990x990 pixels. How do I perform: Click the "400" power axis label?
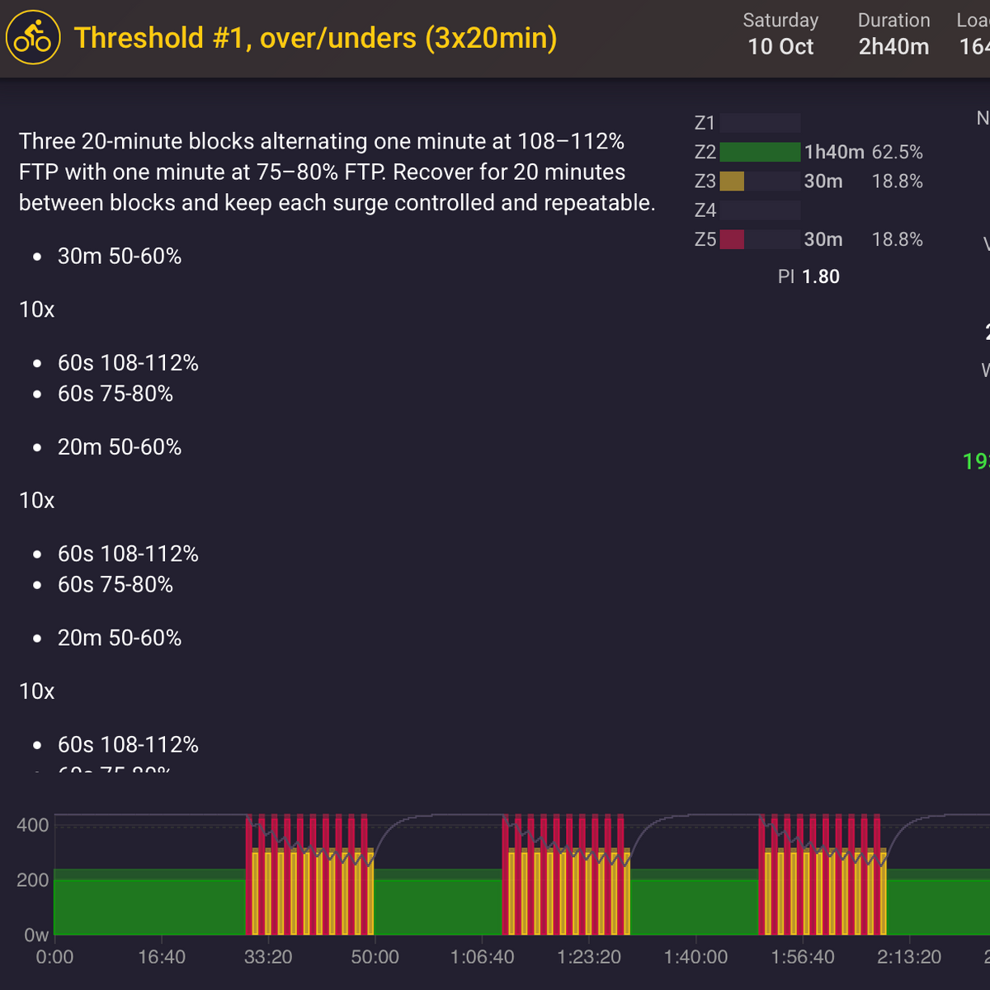(33, 825)
